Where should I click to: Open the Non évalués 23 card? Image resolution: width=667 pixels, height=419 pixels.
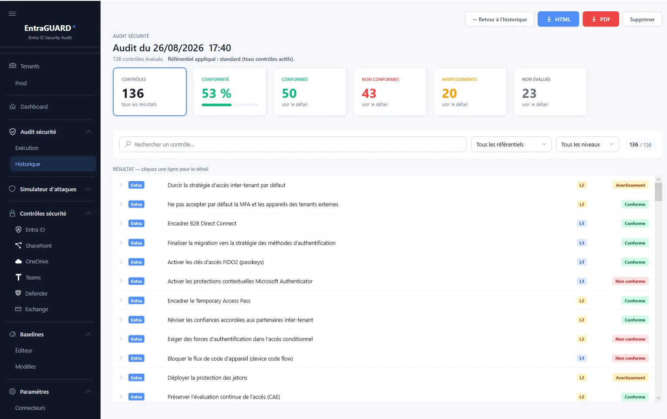coord(550,92)
